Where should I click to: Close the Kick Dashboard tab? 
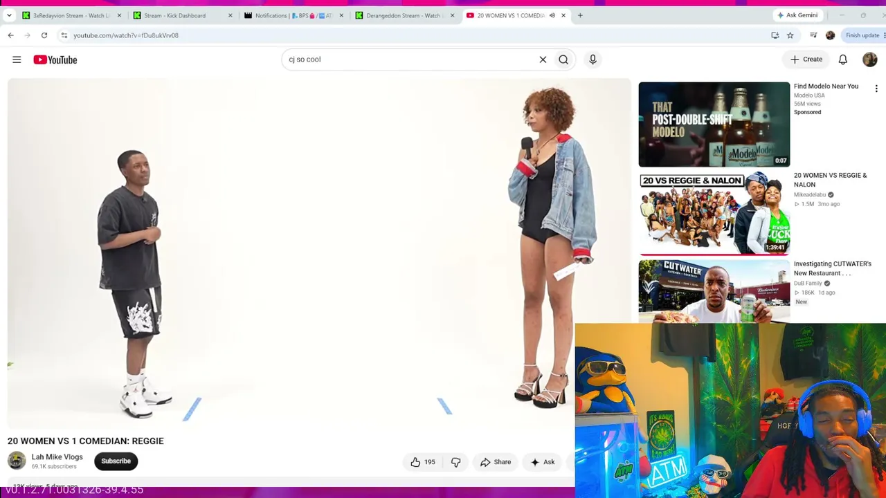[x=230, y=15]
